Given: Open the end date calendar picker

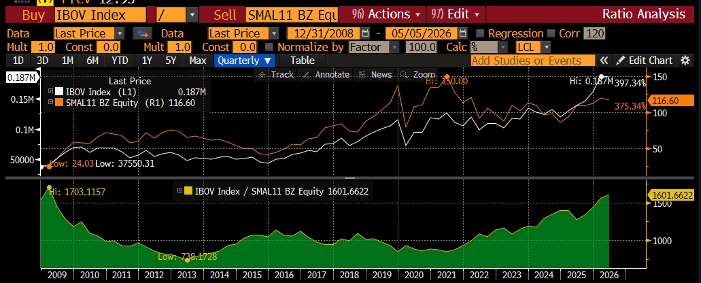Looking at the screenshot, I should click(x=463, y=33).
